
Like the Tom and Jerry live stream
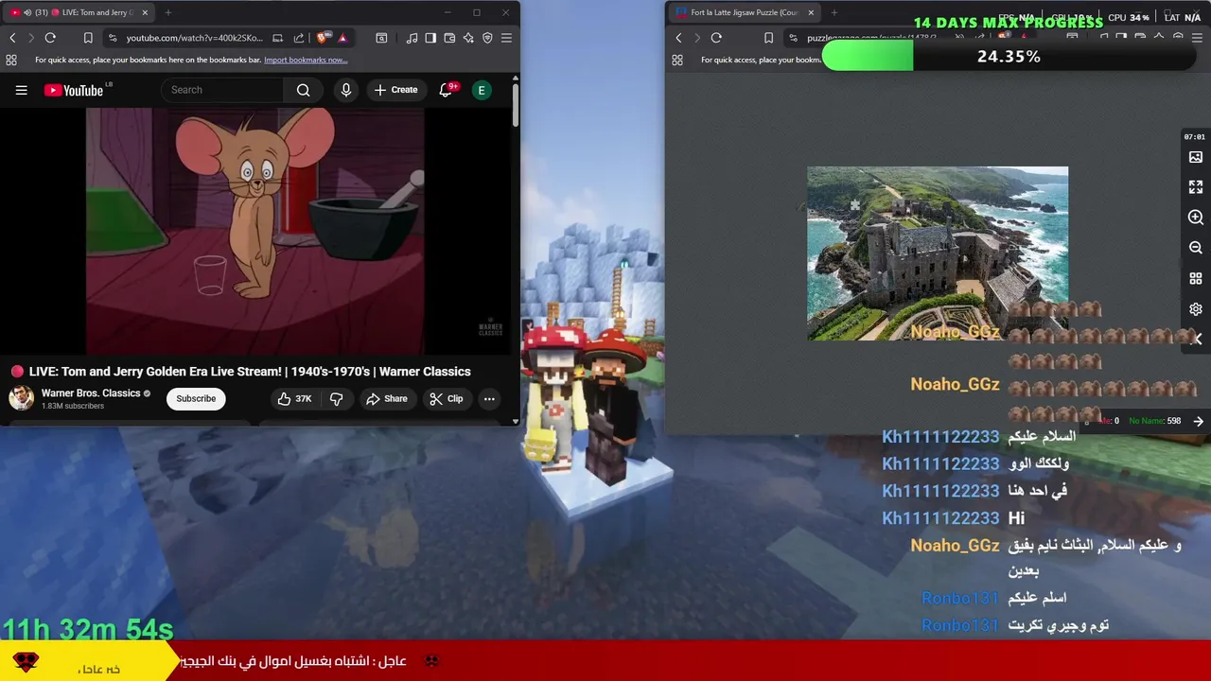[x=294, y=398]
